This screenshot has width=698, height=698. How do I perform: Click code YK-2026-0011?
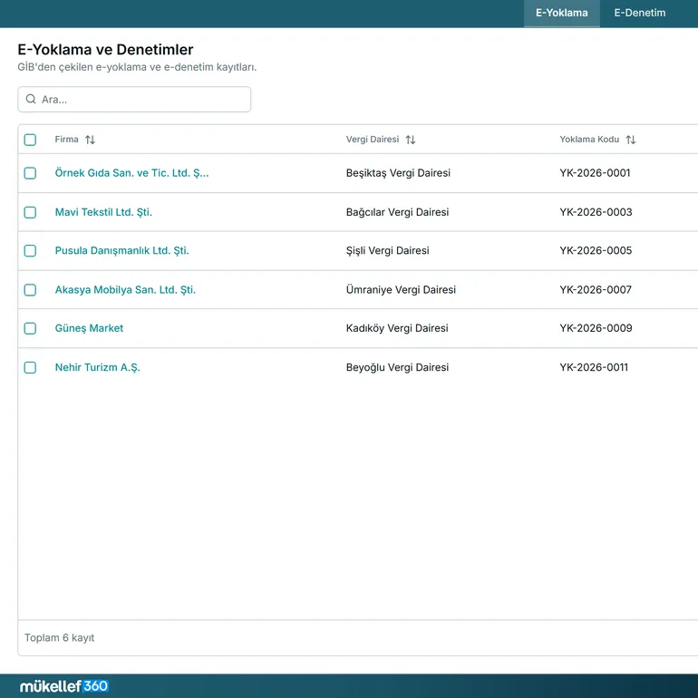pos(594,368)
